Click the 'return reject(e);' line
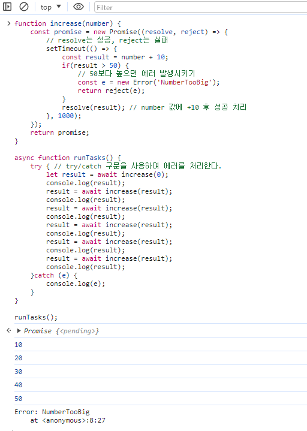Image resolution: width=307 pixels, height=431 pixels. [111, 91]
